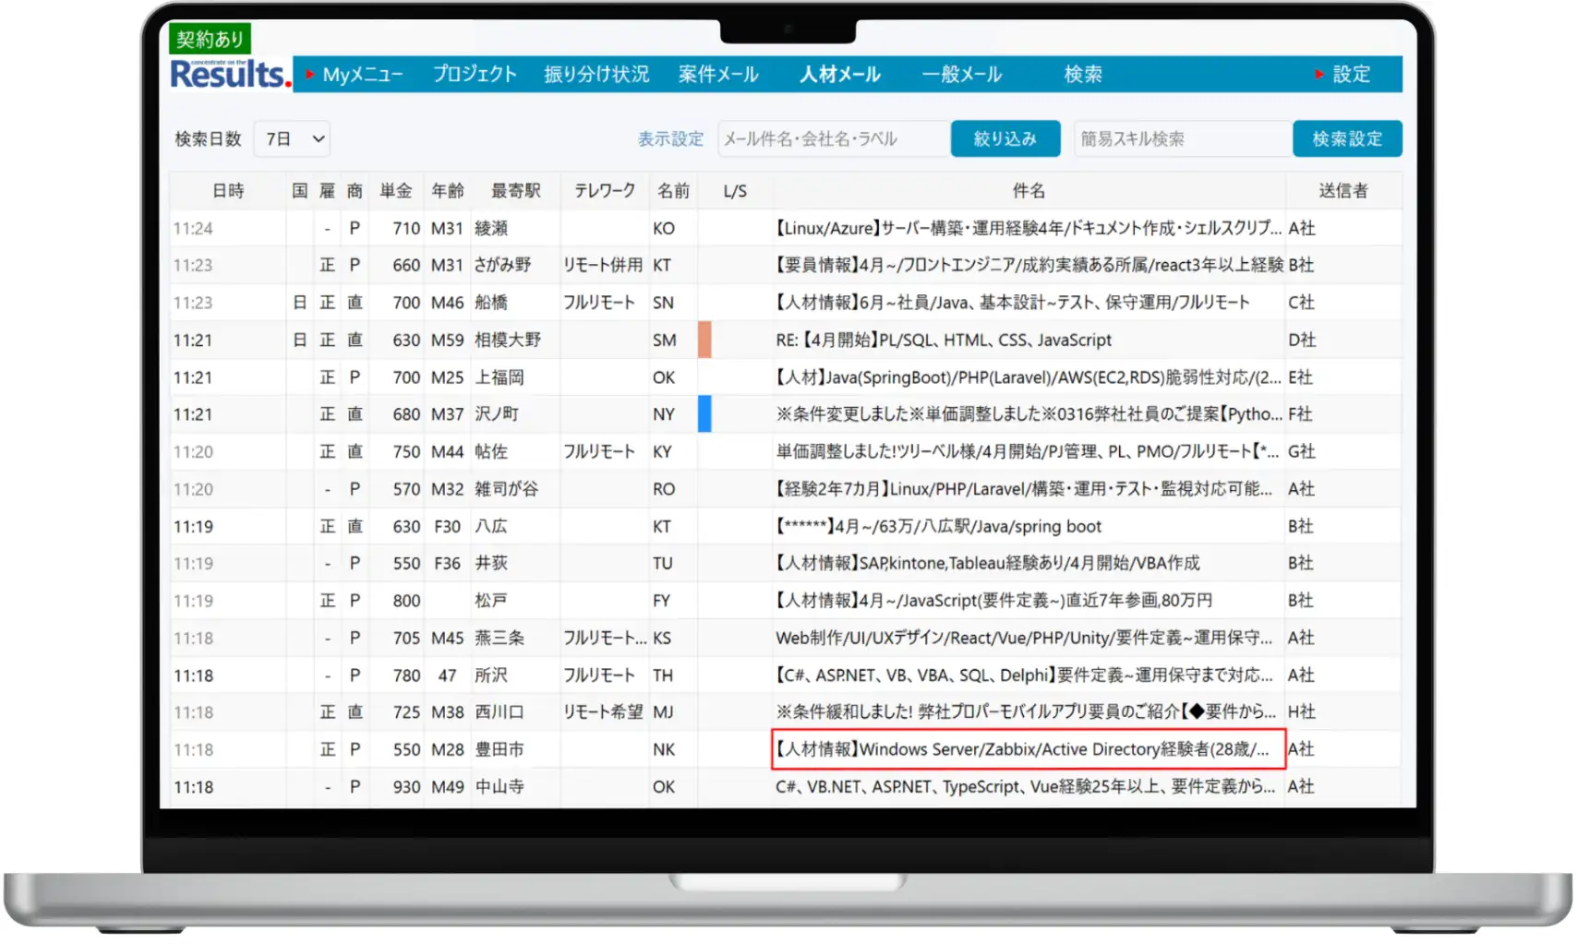Click the 絞り込み filter button
Image resolution: width=1577 pixels, height=944 pixels.
pyautogui.click(x=1005, y=138)
